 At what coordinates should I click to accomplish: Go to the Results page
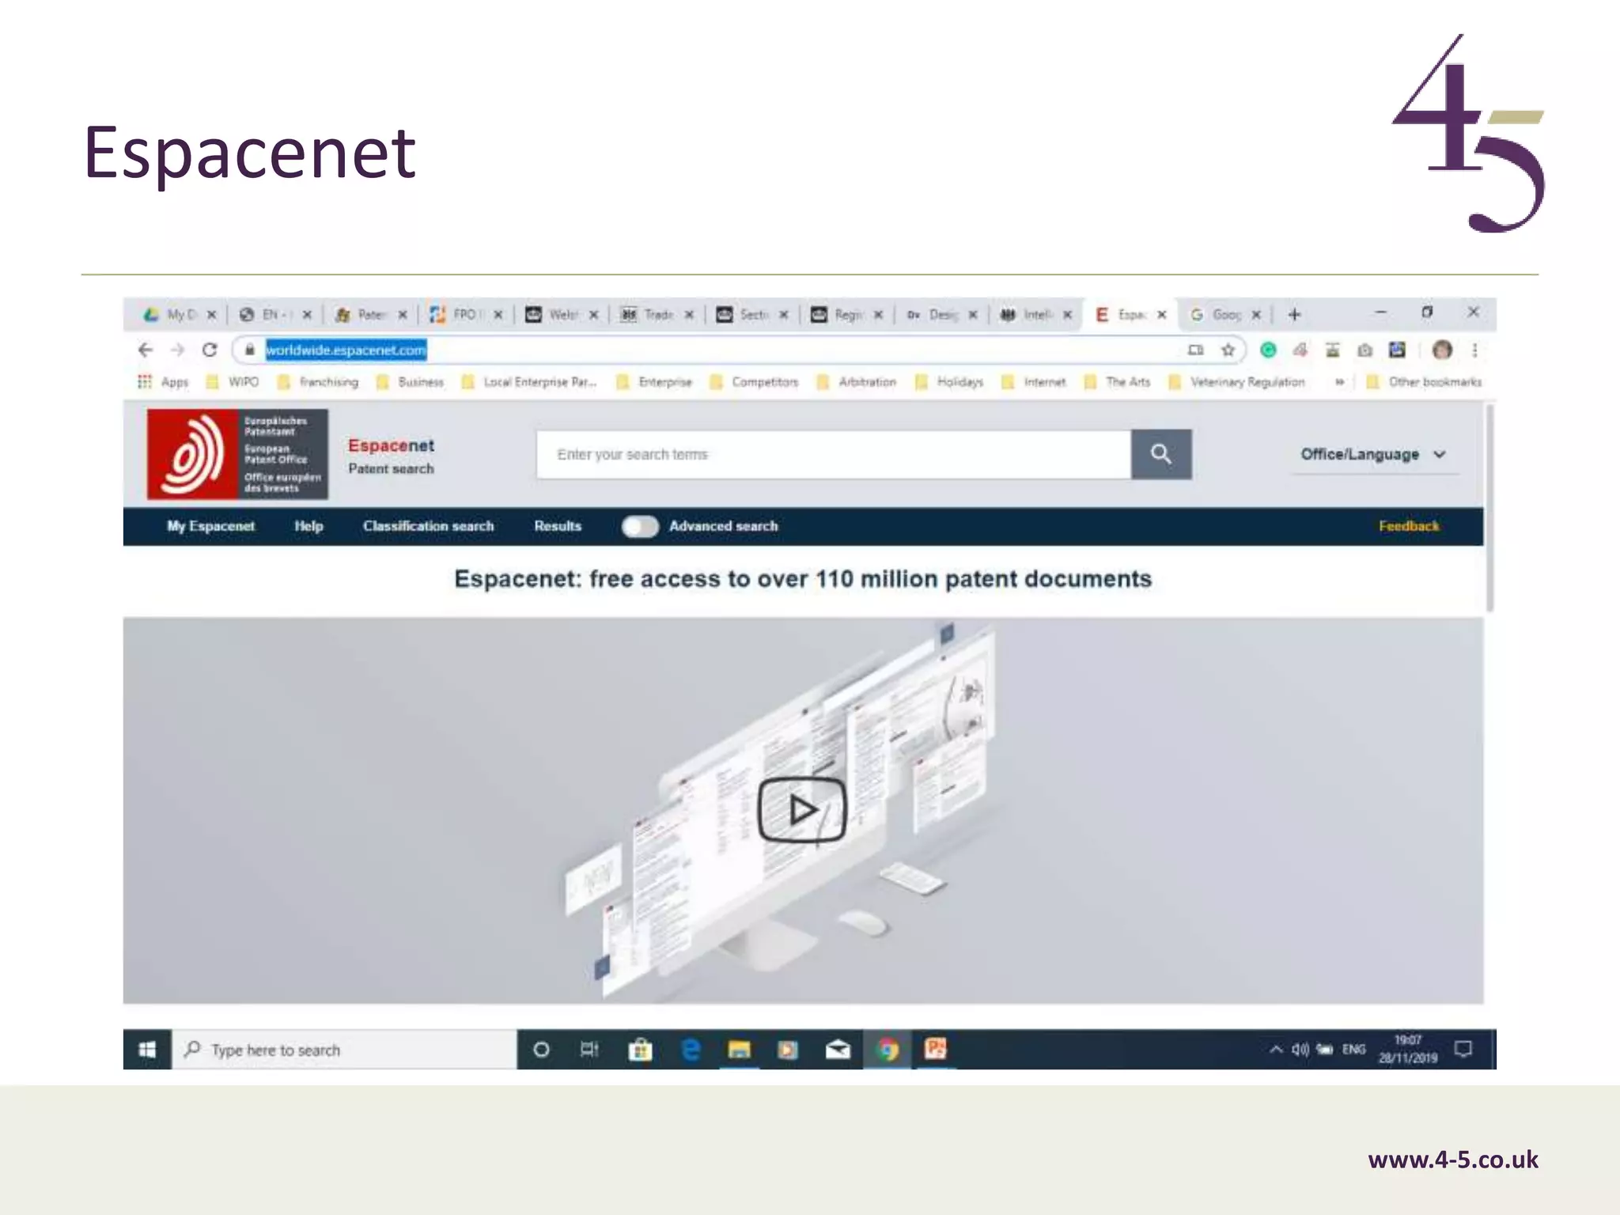pyautogui.click(x=558, y=526)
